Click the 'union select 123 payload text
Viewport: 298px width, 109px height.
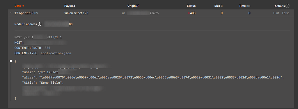coord(76,13)
